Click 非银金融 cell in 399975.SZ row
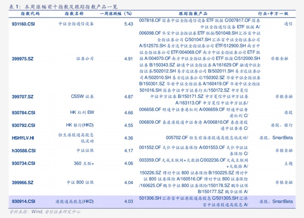The width and height of the screenshot is (304, 218). (x=280, y=59)
